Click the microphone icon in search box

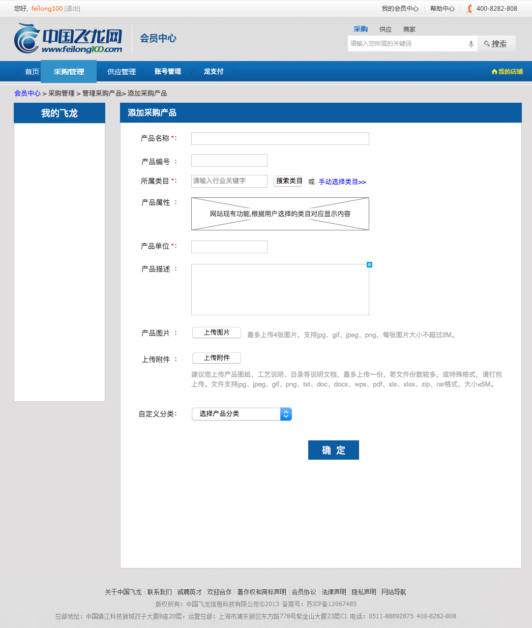click(x=471, y=44)
